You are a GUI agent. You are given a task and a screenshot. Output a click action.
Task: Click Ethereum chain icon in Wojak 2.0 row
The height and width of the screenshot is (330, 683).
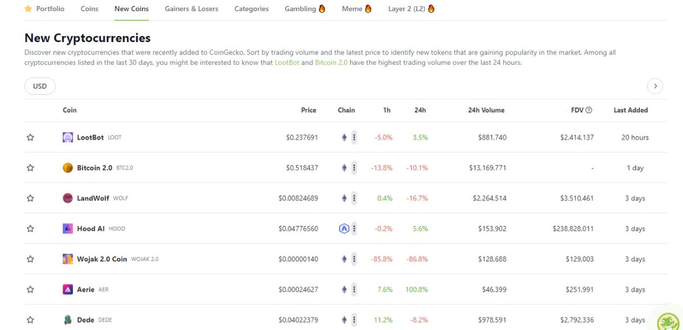[344, 259]
